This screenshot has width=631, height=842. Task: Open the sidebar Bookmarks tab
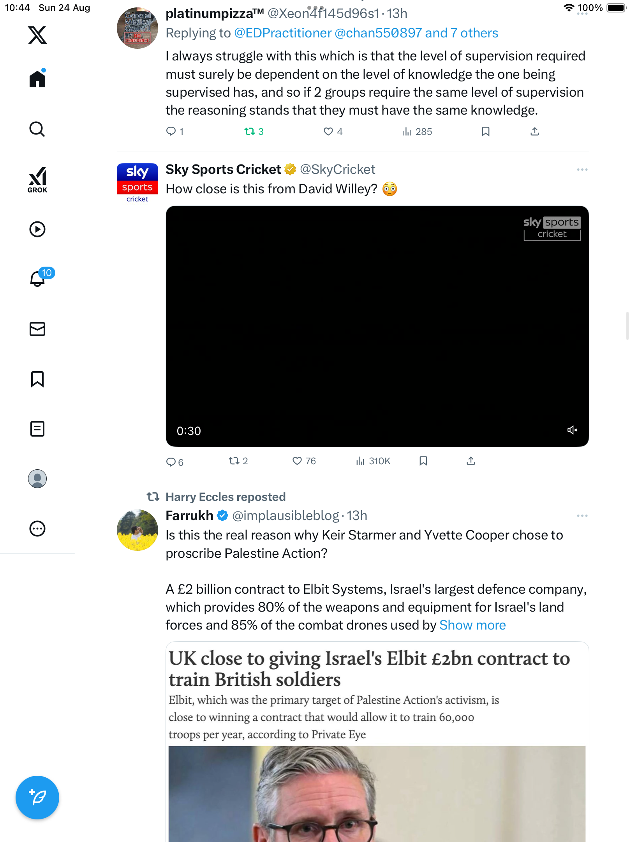tap(37, 379)
